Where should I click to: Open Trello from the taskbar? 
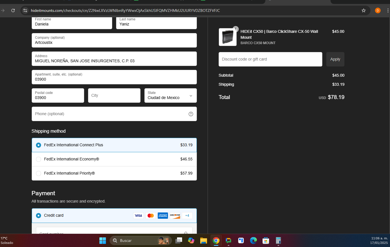tap(241, 240)
